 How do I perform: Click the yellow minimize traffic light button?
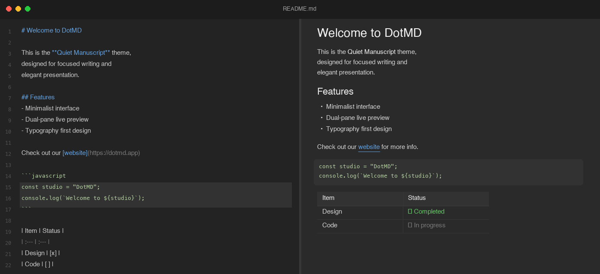(18, 9)
